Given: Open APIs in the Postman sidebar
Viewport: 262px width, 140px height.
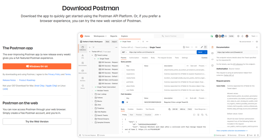Looking at the screenshot, I should (x=82, y=56).
